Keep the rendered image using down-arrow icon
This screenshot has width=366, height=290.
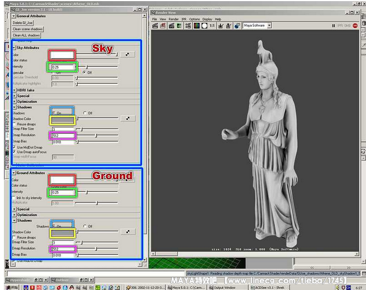coord(221,26)
